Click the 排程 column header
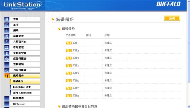190x108 pixels. tap(88, 35)
